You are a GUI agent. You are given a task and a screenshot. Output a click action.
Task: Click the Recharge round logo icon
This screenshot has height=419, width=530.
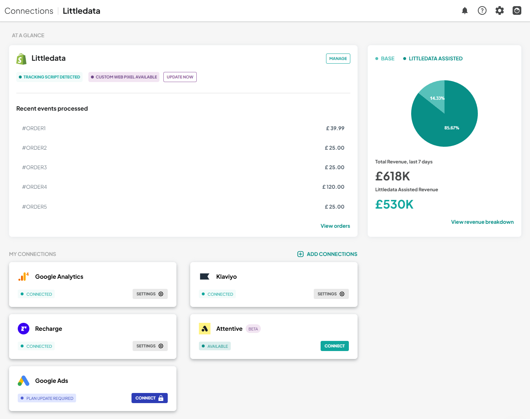24,329
